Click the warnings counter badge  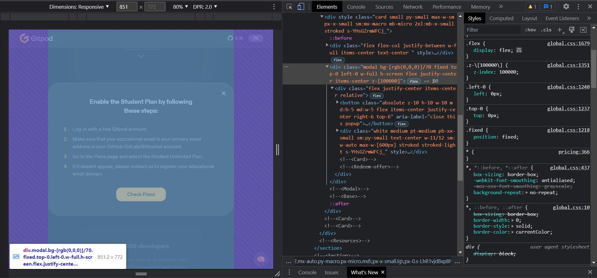coord(532,7)
